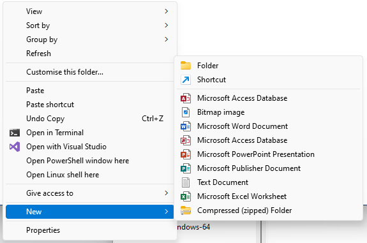Screen dimensions: 367x243
Task: Click the highlighted New label
Action: [34, 212]
